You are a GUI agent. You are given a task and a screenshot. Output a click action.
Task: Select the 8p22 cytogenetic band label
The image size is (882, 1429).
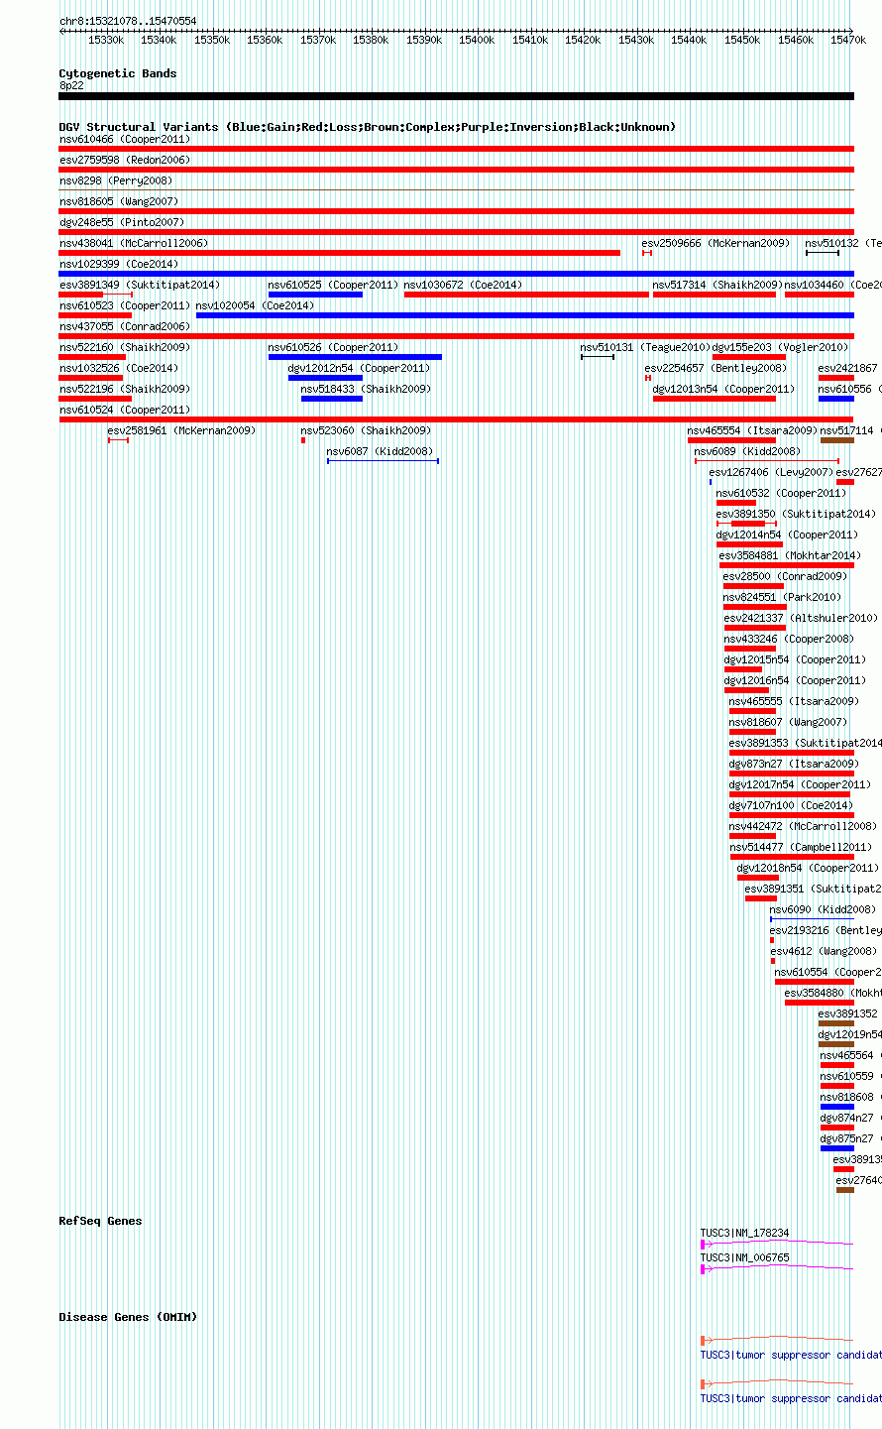pos(71,85)
